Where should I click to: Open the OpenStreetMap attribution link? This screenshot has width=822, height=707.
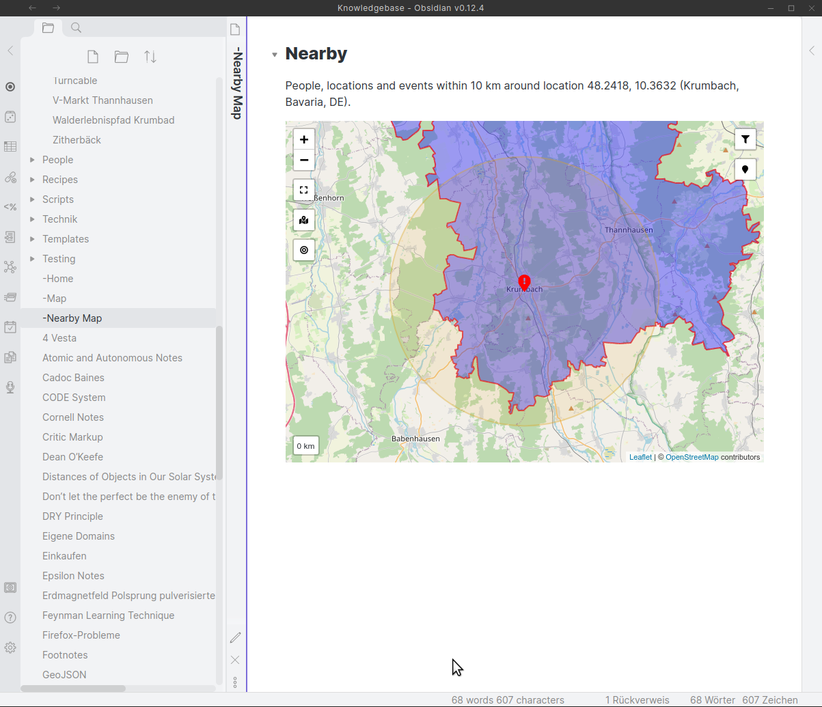click(691, 457)
